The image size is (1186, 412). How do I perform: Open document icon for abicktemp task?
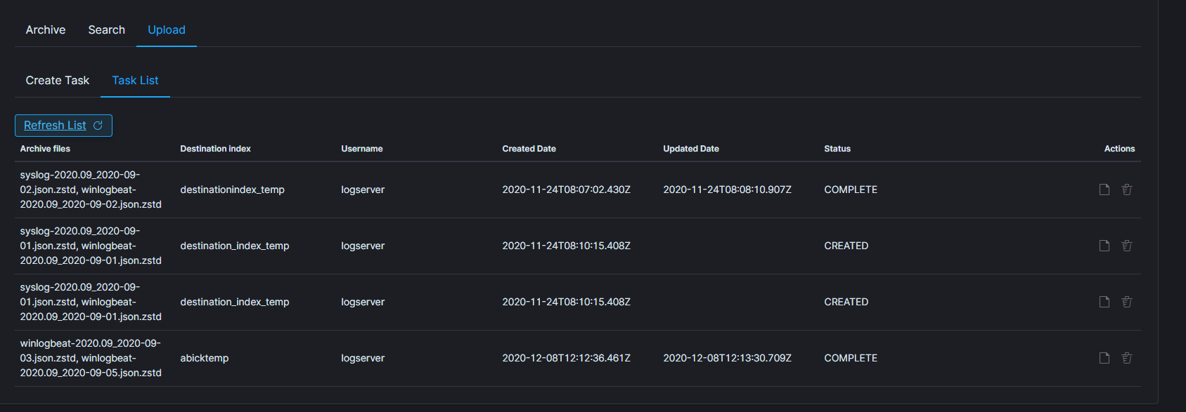[1104, 358]
